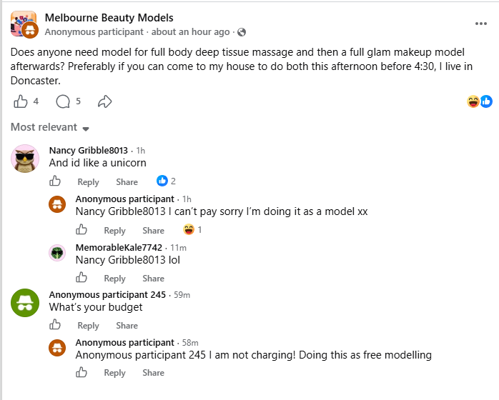Image resolution: width=499 pixels, height=400 pixels.
Task: View post reactions emoji summary
Action: (x=480, y=101)
